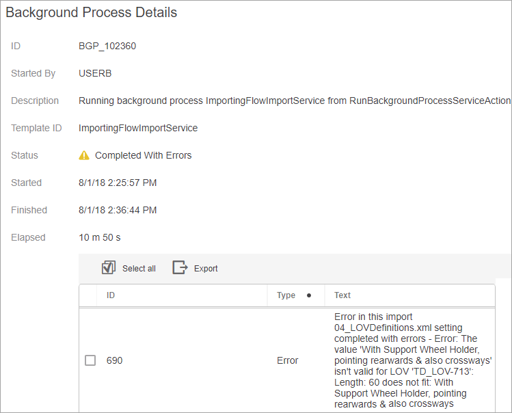Tick the checkbox for row 690
Image resolution: width=512 pixels, height=413 pixels.
(x=90, y=360)
